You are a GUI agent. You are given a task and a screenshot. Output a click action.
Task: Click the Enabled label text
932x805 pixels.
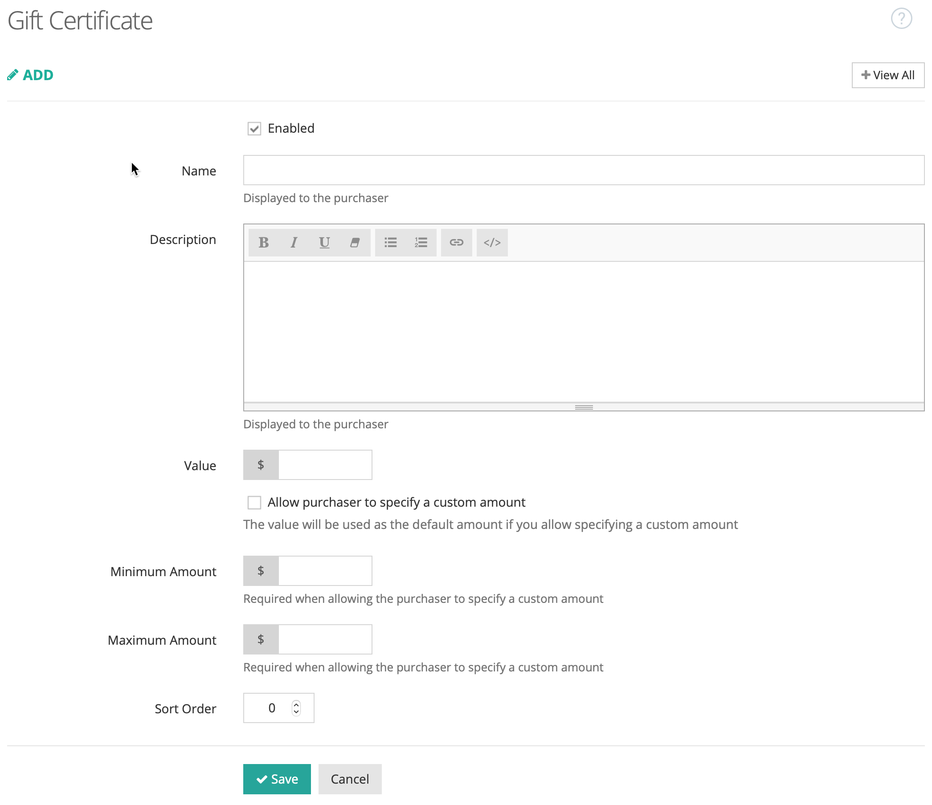pyautogui.click(x=291, y=129)
